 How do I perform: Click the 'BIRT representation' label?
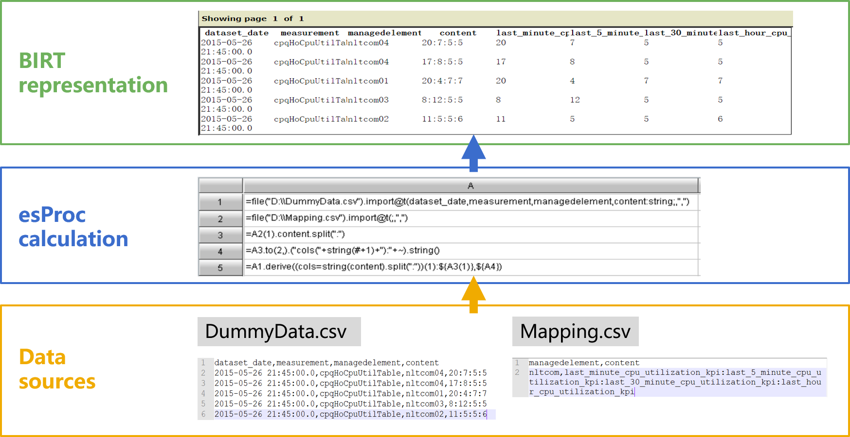click(x=93, y=73)
